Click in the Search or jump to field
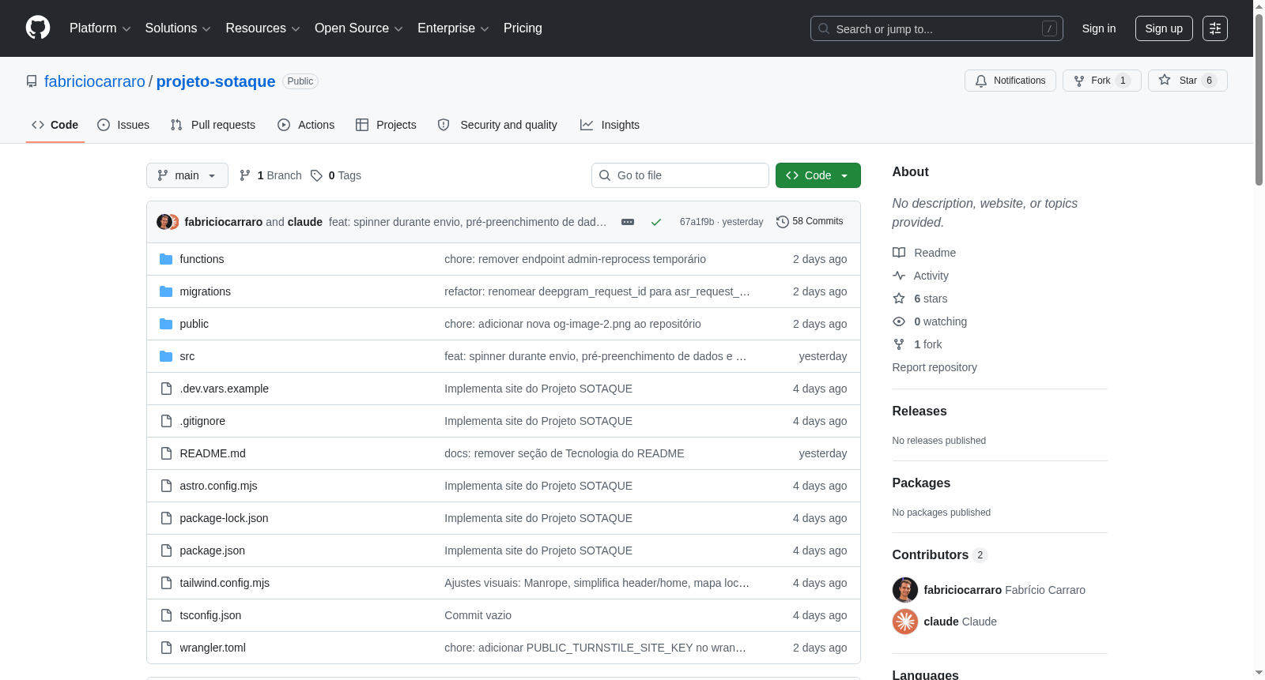The height and width of the screenshot is (680, 1265). pos(937,28)
